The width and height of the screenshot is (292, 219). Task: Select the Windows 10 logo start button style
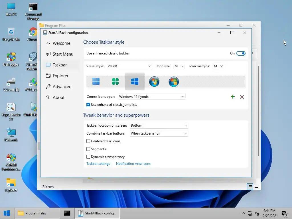pyautogui.click(x=135, y=81)
